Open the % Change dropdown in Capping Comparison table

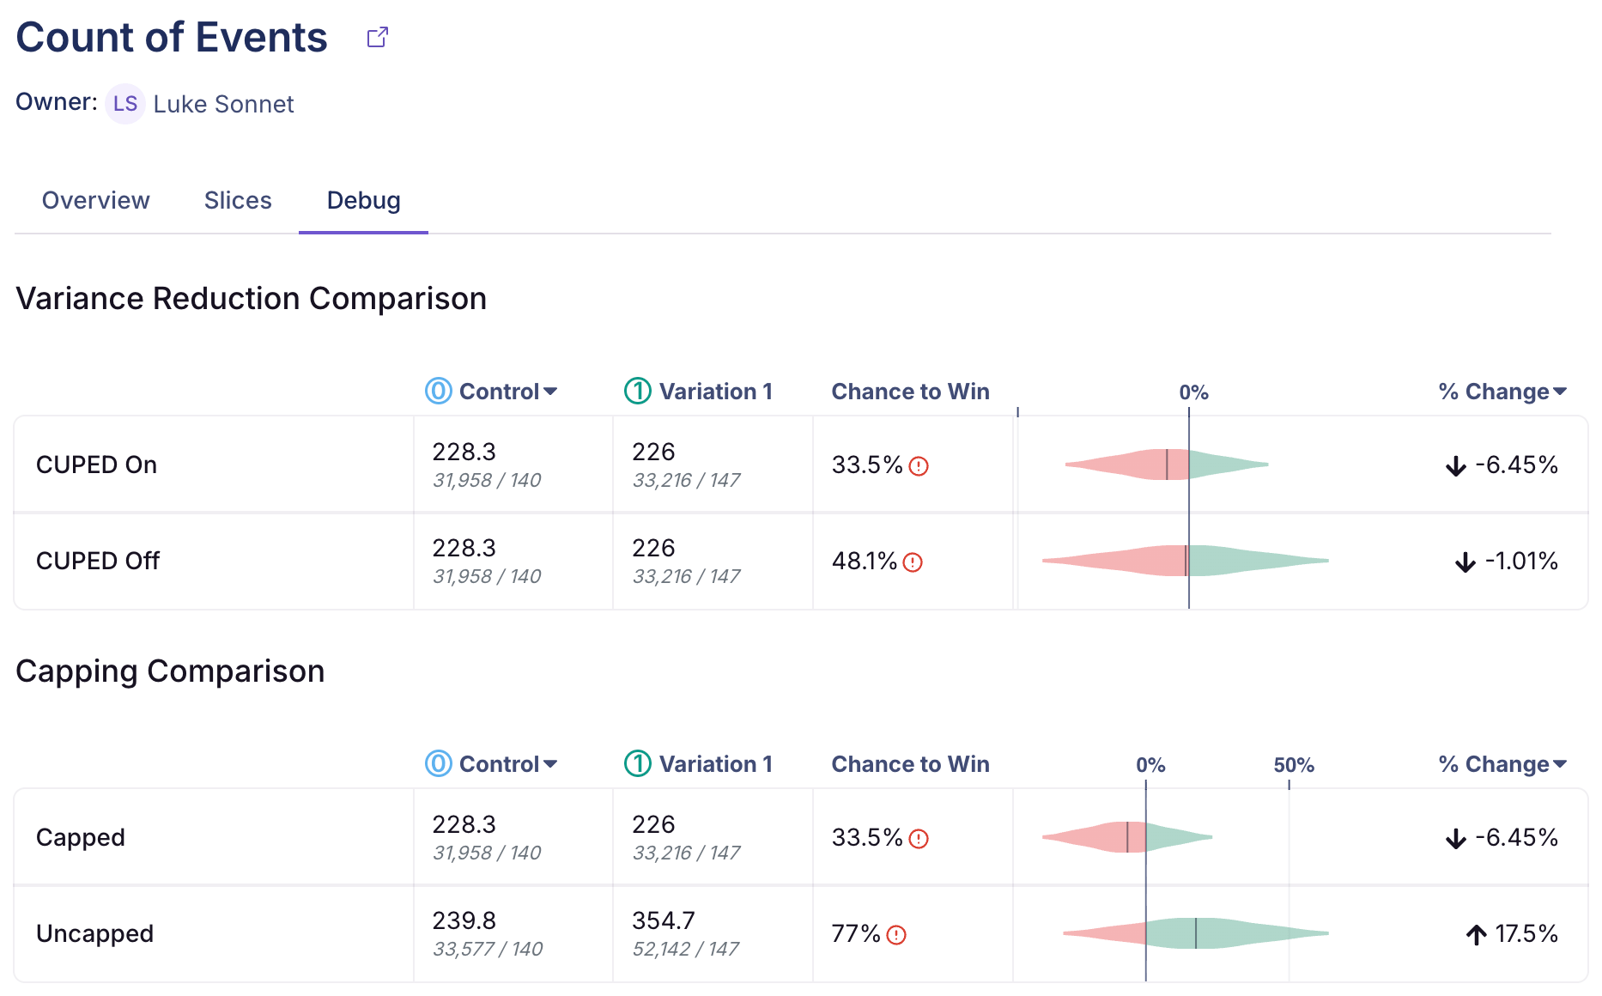point(1559,764)
